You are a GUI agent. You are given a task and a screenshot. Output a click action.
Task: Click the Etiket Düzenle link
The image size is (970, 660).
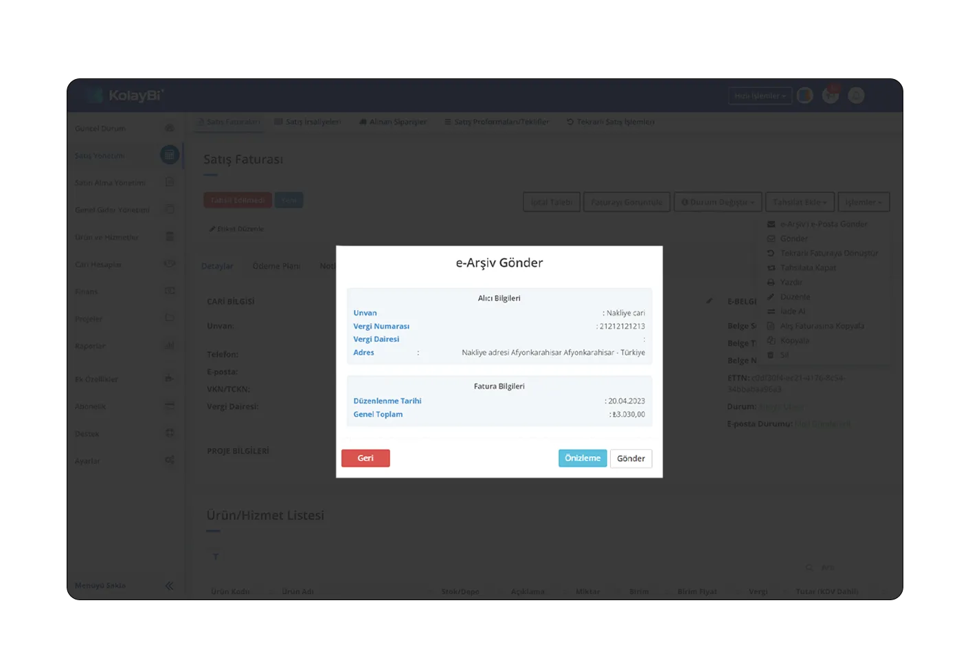(237, 229)
